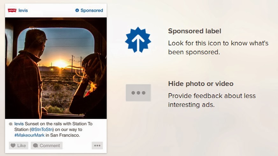278x156 pixels.
Task: Click the large blue sponsored arrow icon
Action: tap(138, 40)
